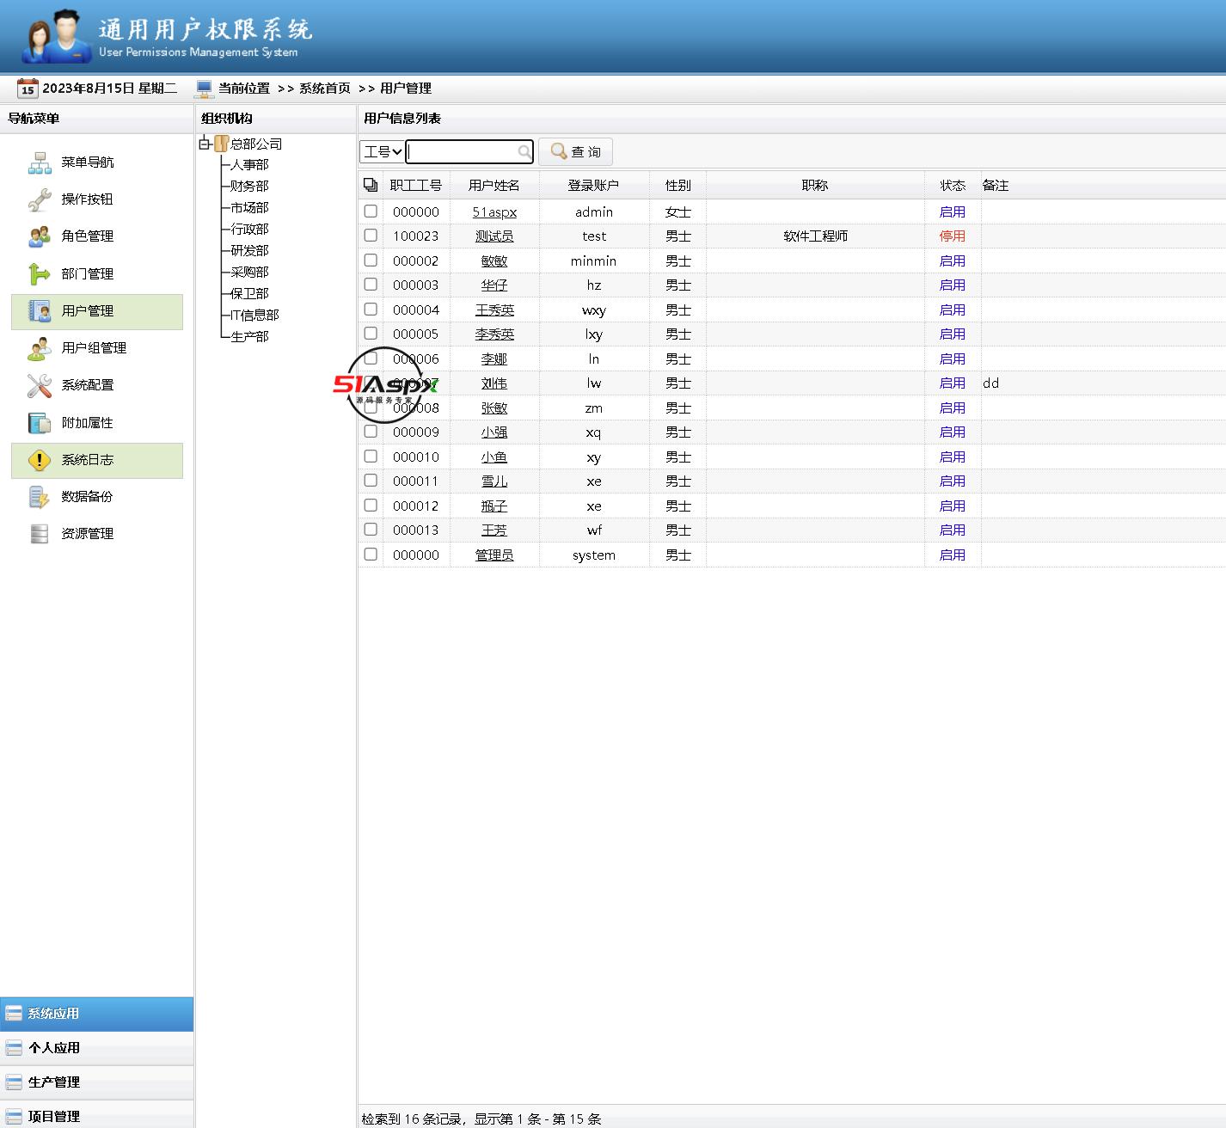Select checkbox for employee 000013 row
Viewport: 1226px width, 1128px height.
coord(371,530)
